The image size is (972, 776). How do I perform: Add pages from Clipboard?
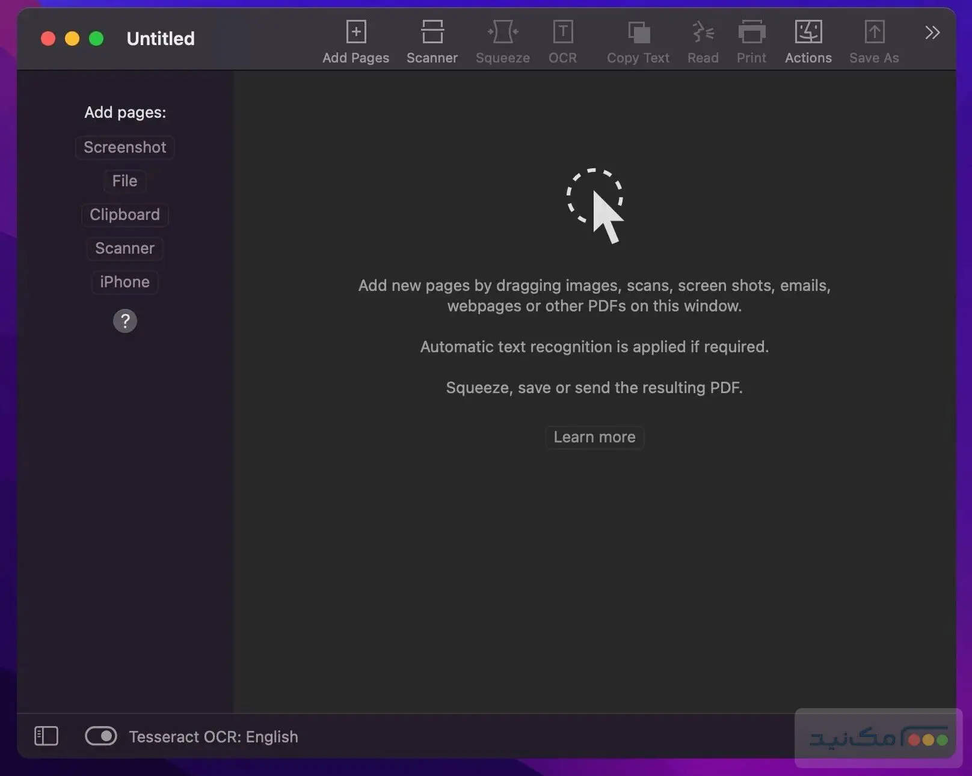click(125, 215)
